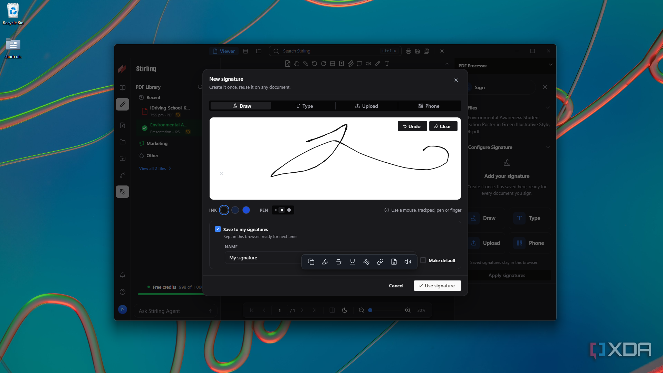Choose the medium pen size dot
The height and width of the screenshot is (373, 663).
coord(282,210)
